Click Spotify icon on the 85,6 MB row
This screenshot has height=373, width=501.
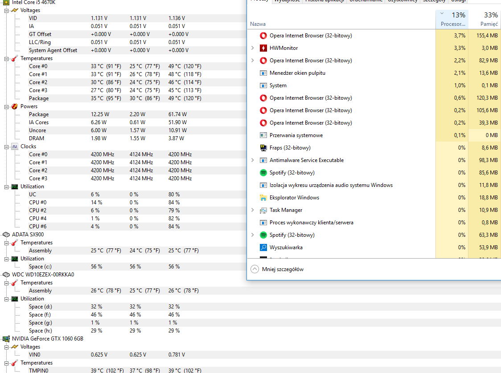tap(263, 173)
